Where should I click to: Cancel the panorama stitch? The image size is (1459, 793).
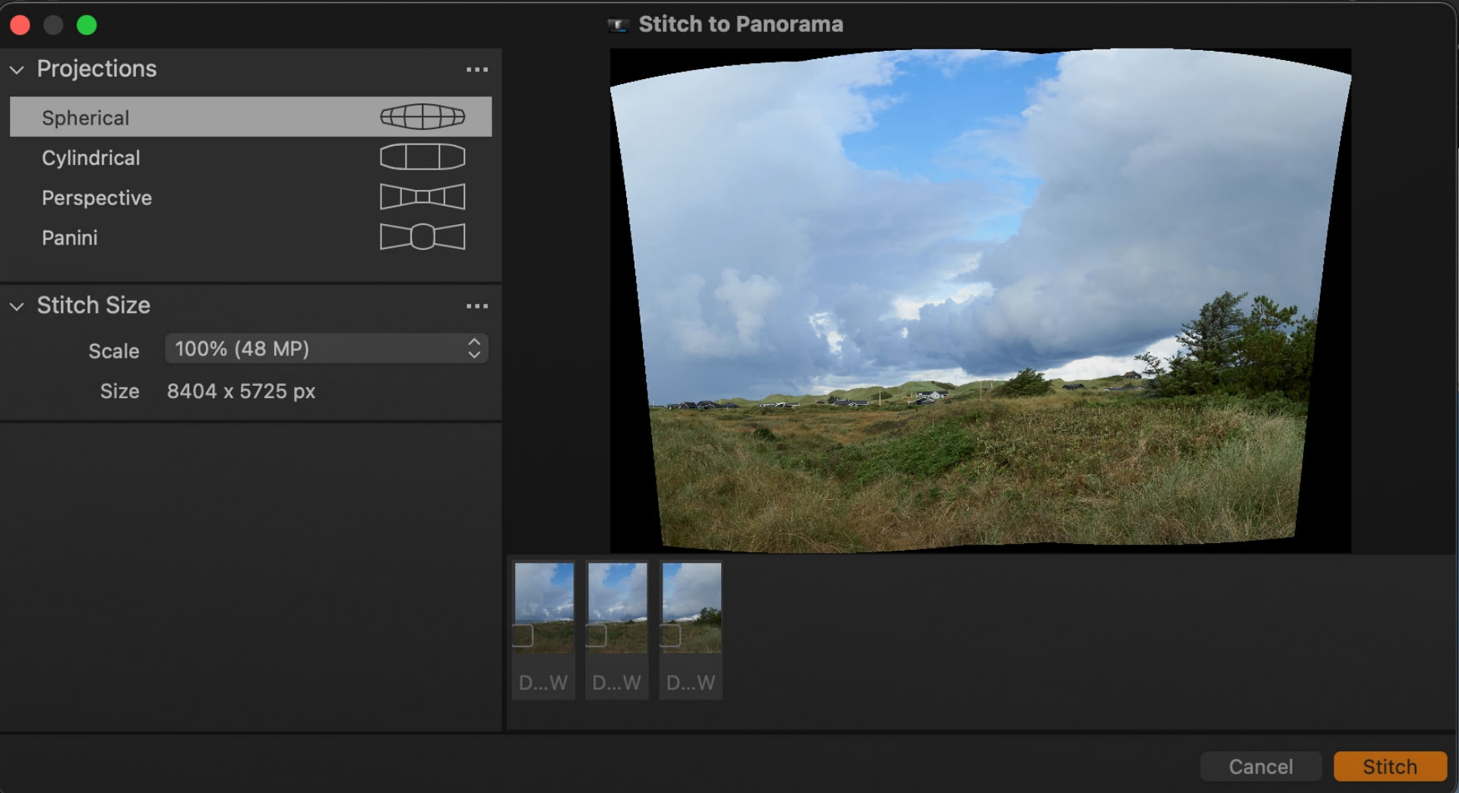pos(1261,766)
